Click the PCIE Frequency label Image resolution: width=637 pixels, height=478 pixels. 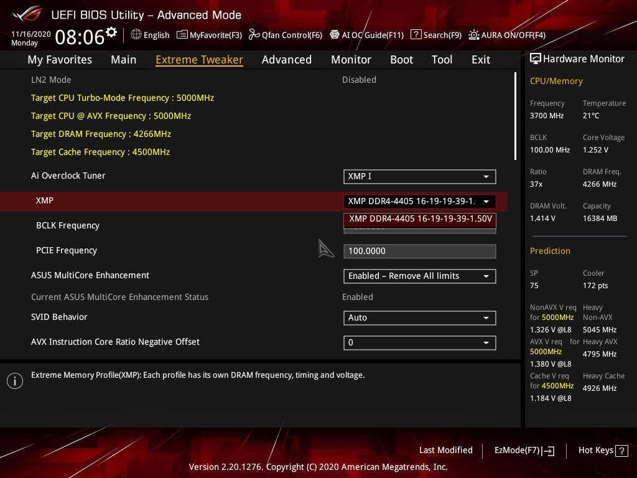pyautogui.click(x=67, y=250)
